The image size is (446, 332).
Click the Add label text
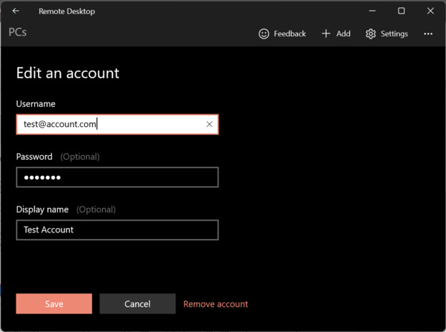pyautogui.click(x=343, y=34)
